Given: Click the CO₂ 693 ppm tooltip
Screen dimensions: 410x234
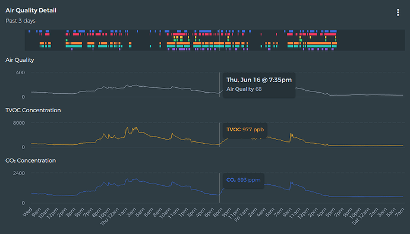Looking at the screenshot, I should pos(244,180).
